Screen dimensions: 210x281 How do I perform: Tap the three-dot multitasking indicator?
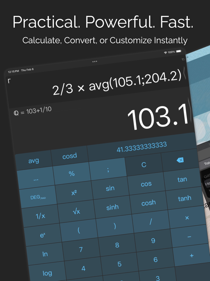(x=95, y=62)
